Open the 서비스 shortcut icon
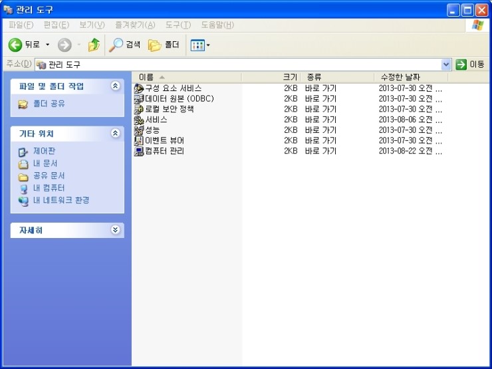 [139, 120]
